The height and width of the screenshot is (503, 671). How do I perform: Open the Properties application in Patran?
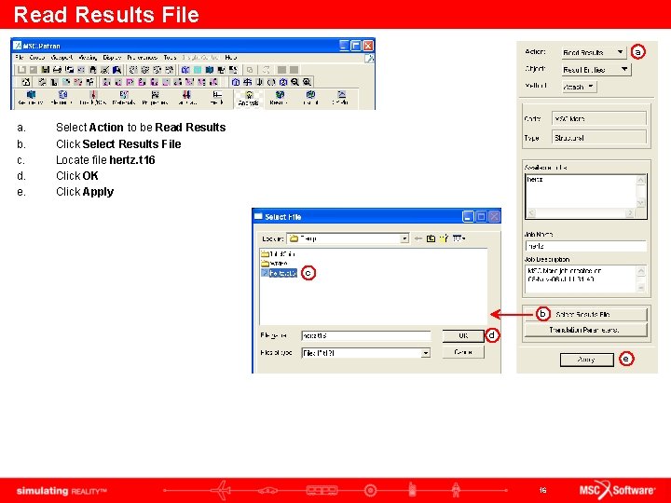coord(155,98)
